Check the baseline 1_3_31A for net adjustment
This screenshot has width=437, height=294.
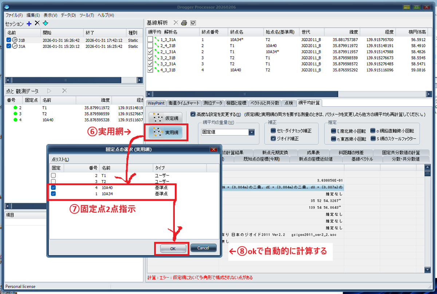(x=150, y=39)
